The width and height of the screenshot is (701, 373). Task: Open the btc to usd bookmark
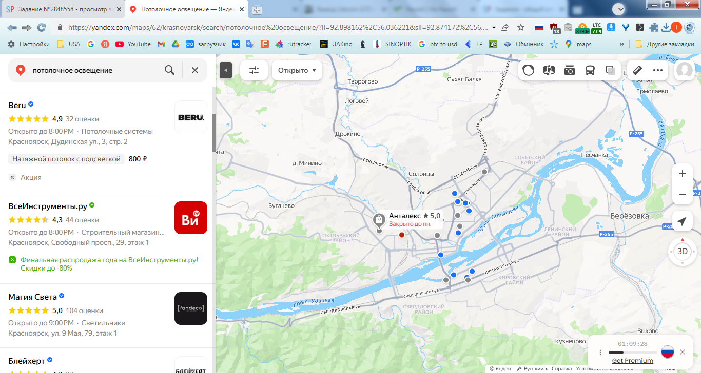point(437,44)
